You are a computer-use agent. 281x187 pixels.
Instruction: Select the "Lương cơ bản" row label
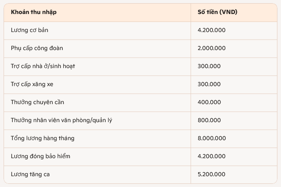point(30,30)
